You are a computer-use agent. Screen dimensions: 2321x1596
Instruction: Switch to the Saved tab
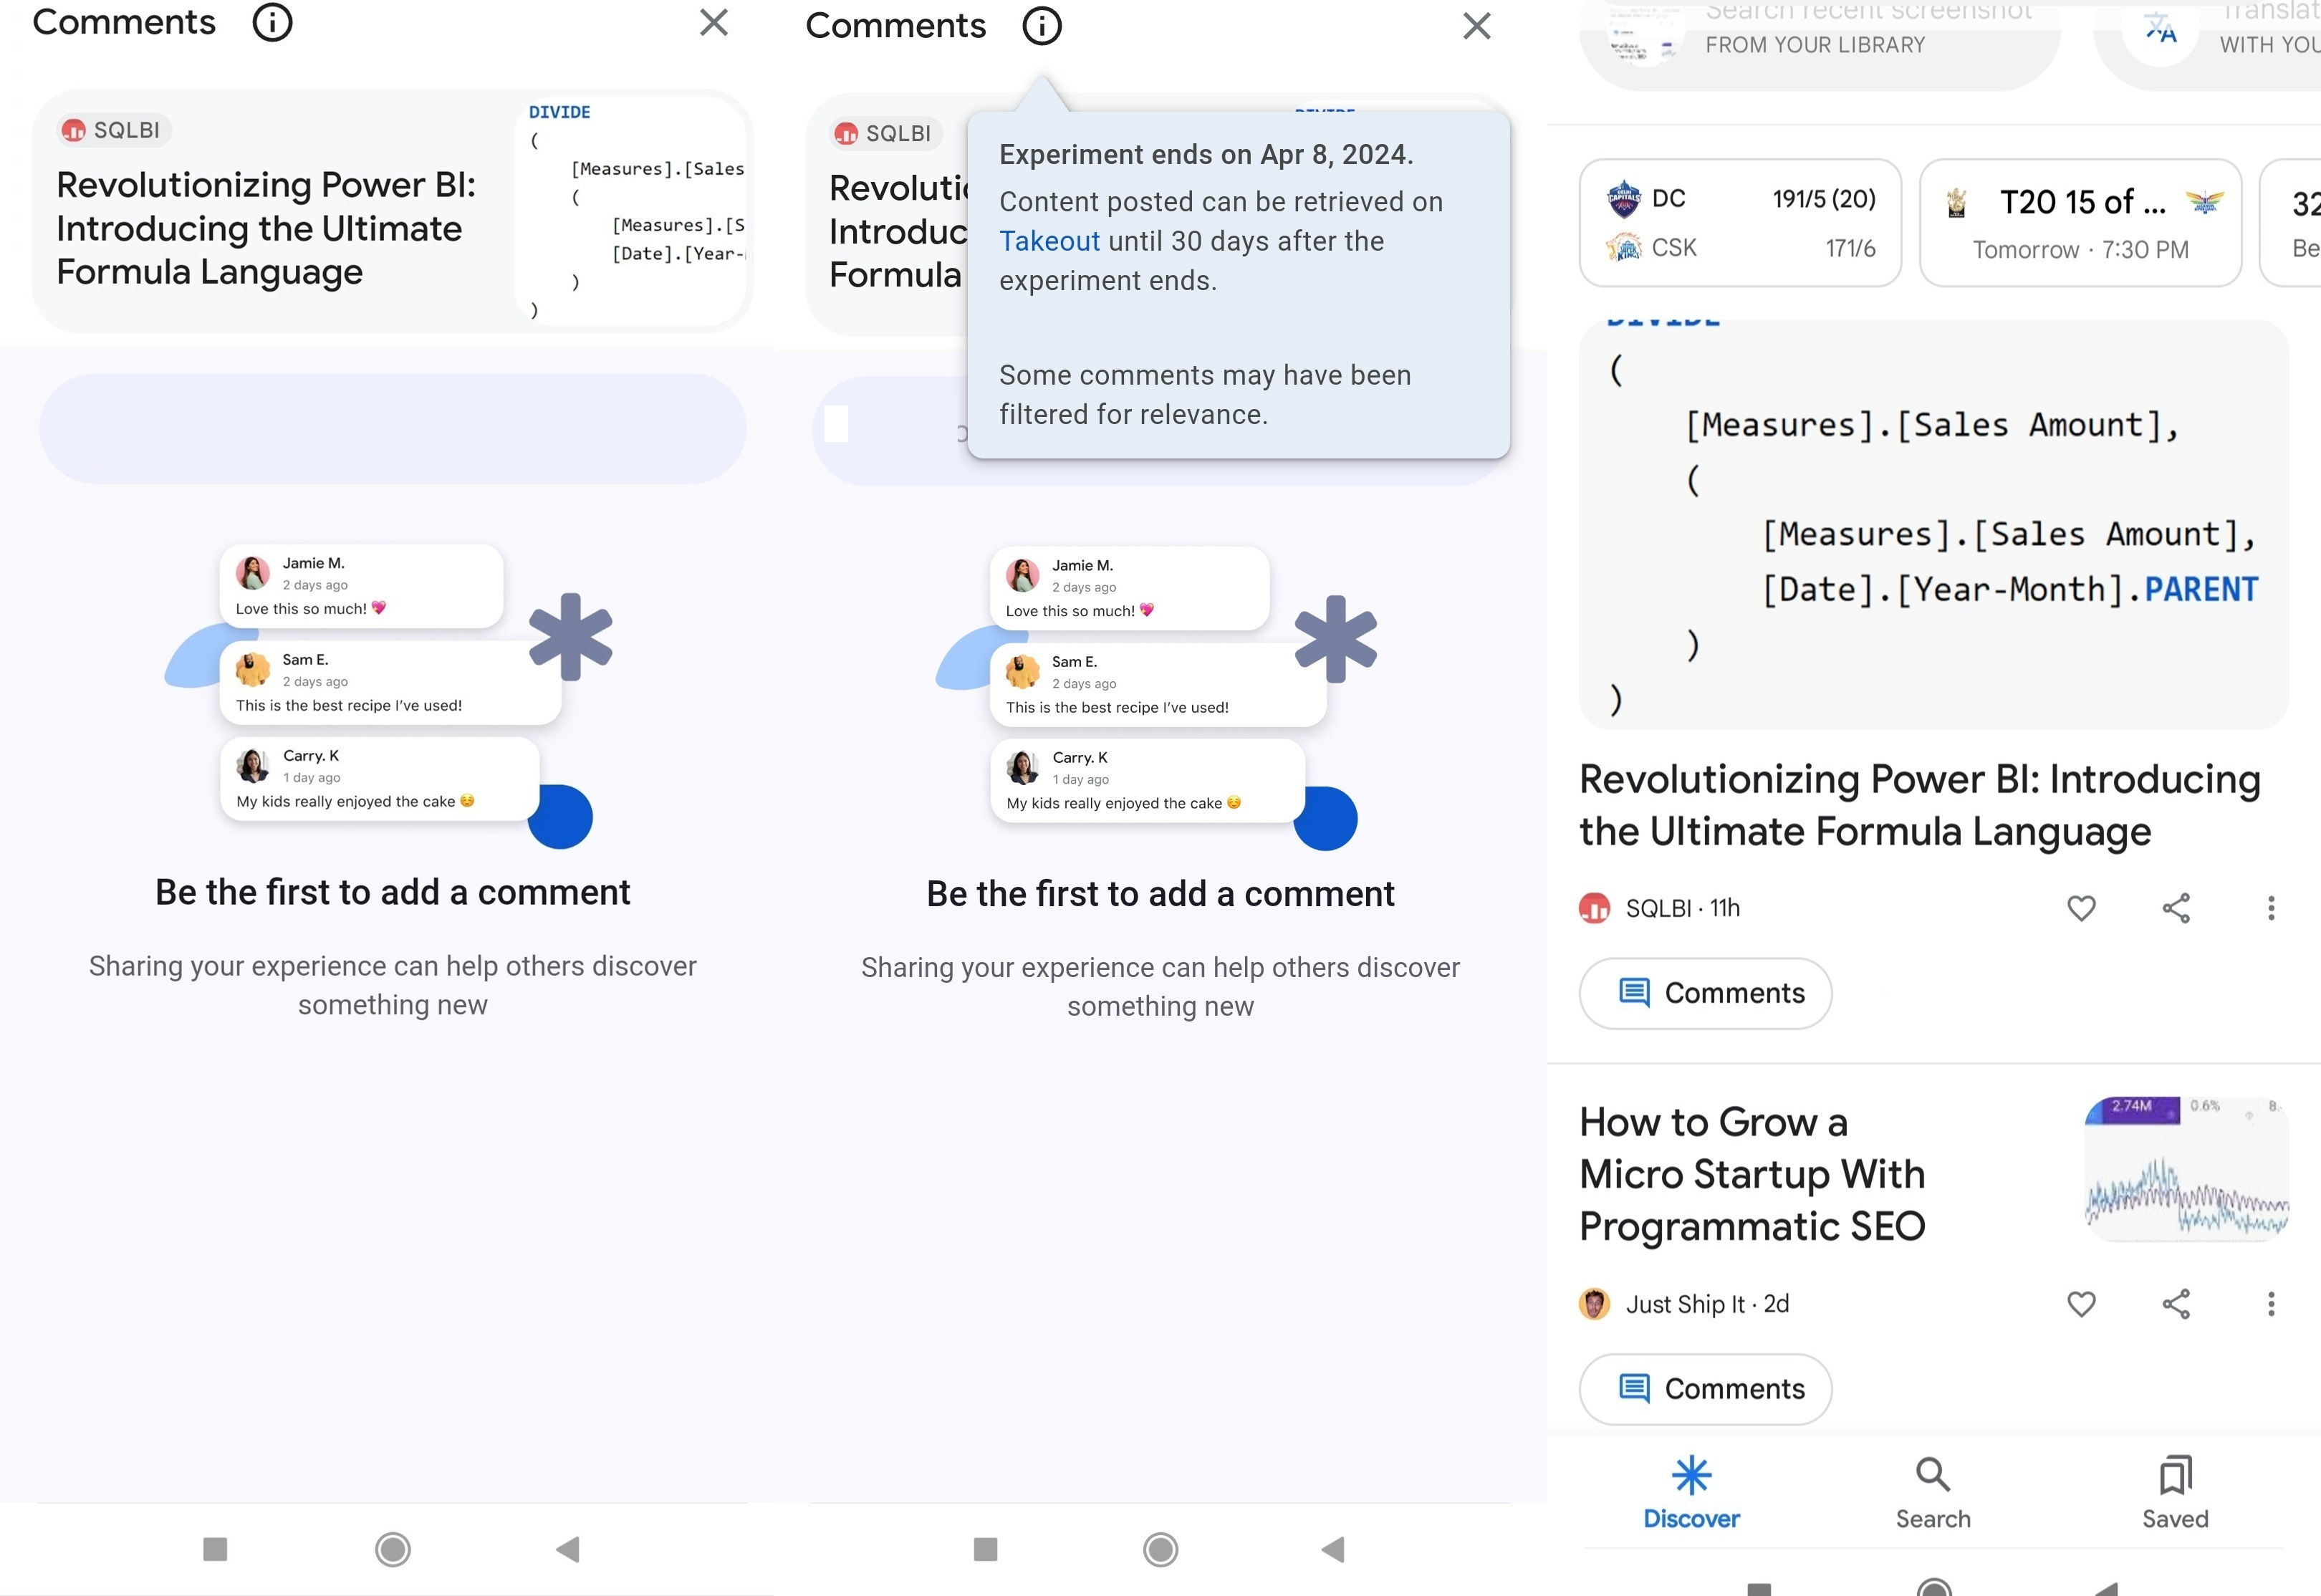2175,1493
